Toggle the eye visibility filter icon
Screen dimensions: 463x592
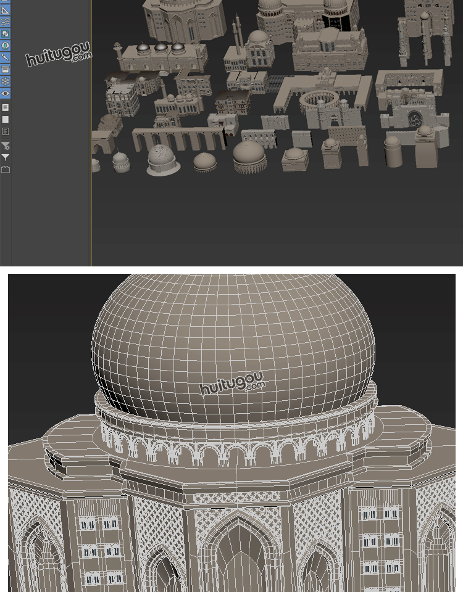click(x=5, y=93)
